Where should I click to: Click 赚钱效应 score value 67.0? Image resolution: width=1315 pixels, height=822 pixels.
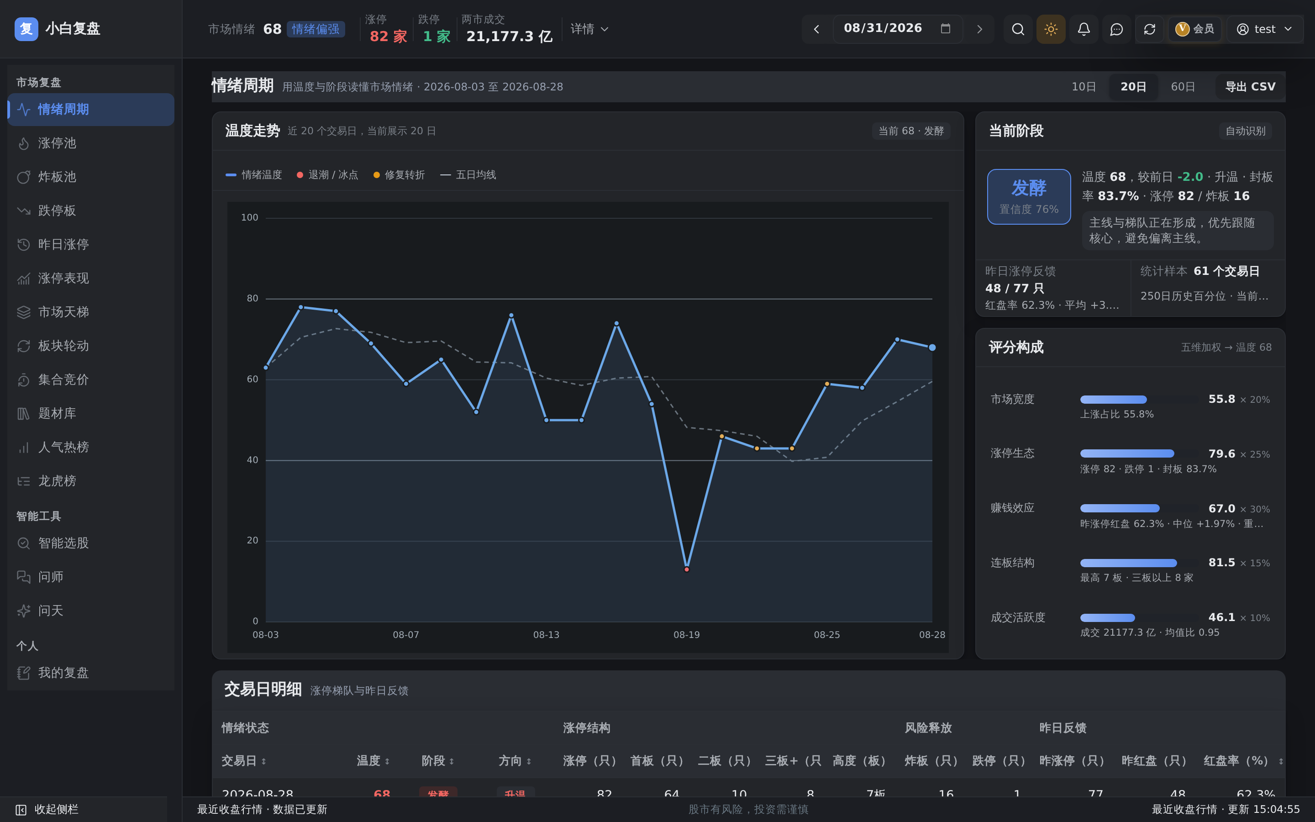tap(1221, 508)
